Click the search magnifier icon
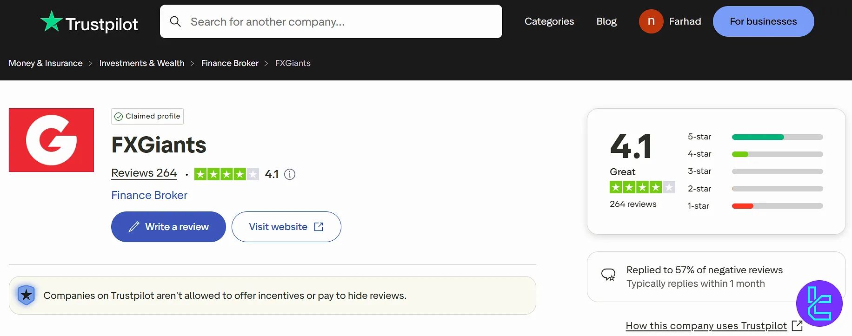The height and width of the screenshot is (336, 852). [x=175, y=21]
